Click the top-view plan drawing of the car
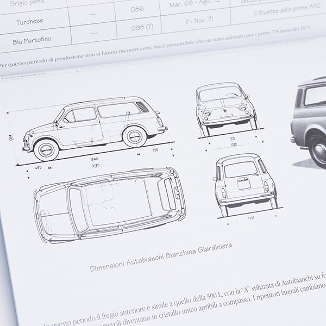 point(110,205)
